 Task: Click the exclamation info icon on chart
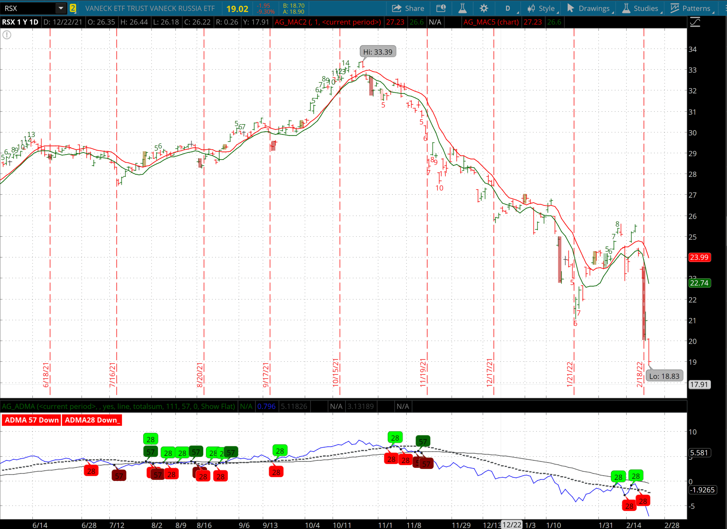(7, 35)
